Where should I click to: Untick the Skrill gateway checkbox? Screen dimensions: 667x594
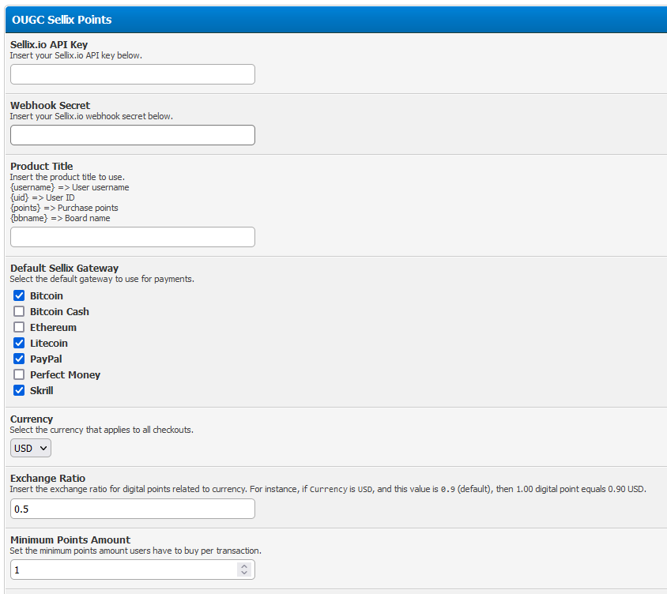click(x=20, y=391)
